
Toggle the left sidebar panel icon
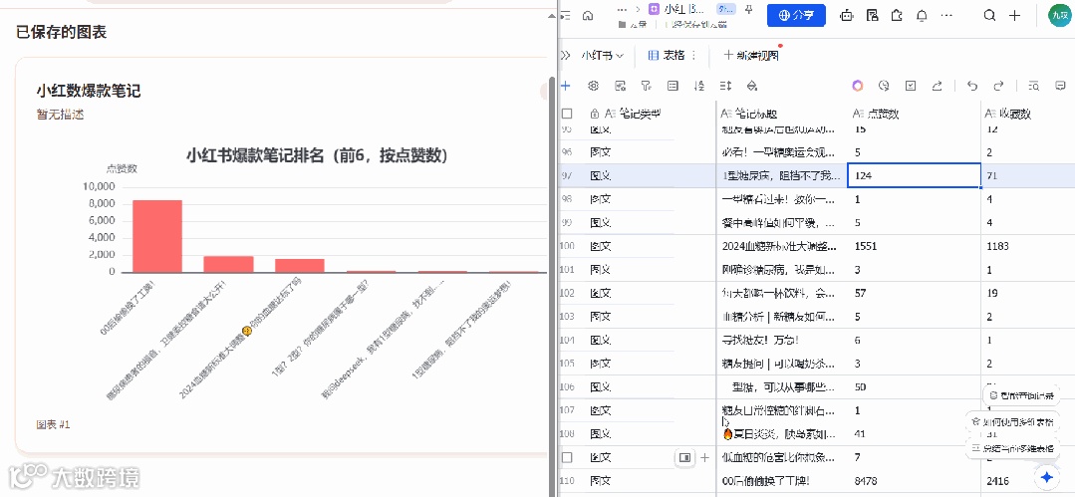point(566,15)
